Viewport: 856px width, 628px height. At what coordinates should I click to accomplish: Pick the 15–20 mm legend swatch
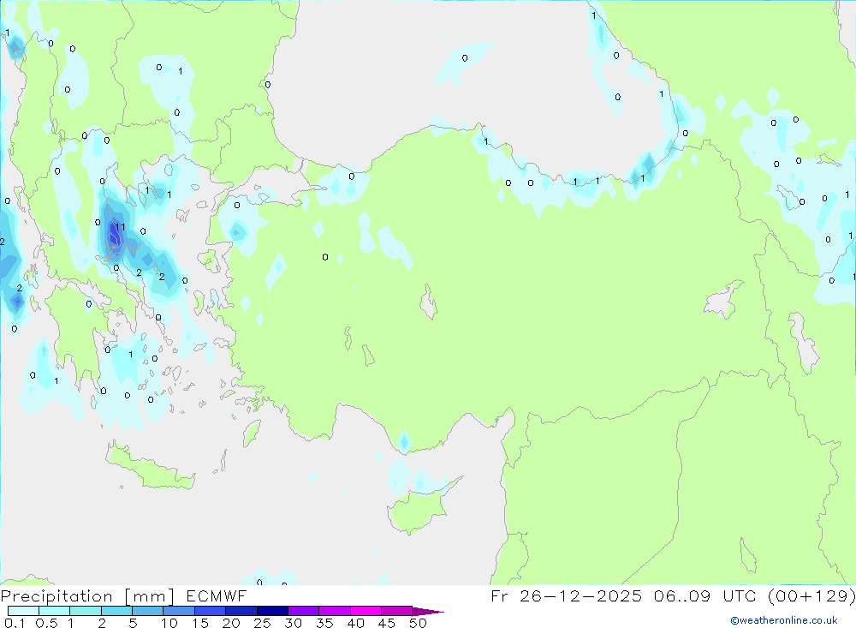pyautogui.click(x=210, y=611)
